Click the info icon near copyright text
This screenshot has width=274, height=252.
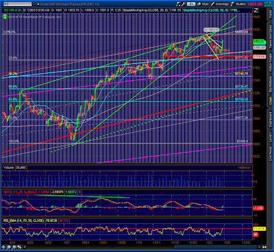5,16
